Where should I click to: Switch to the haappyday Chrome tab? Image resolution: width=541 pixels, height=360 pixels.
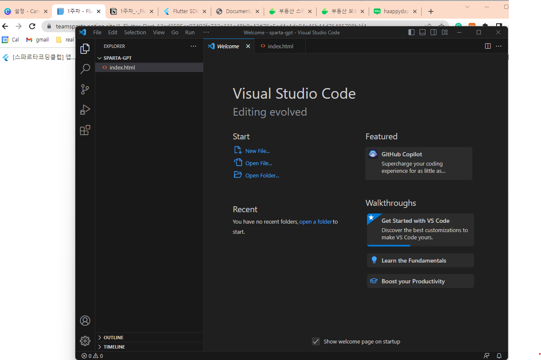[x=395, y=11]
